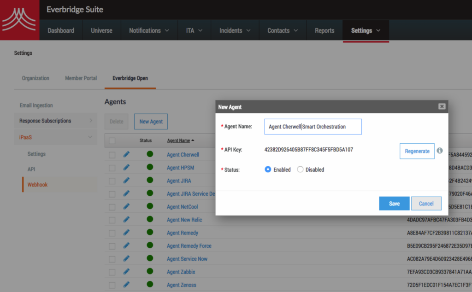Click green status dot for Agent HPSM
Viewport: 472px width, 292px height.
click(150, 167)
